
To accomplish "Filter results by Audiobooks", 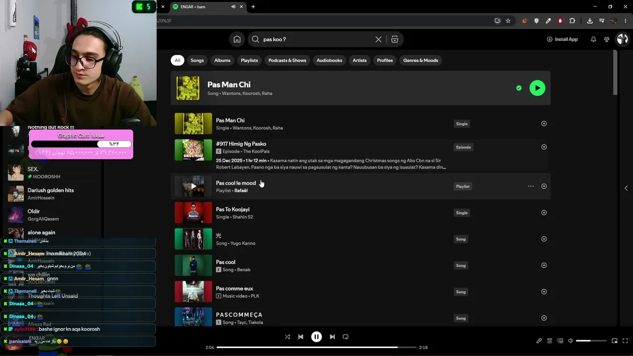I will pos(329,60).
